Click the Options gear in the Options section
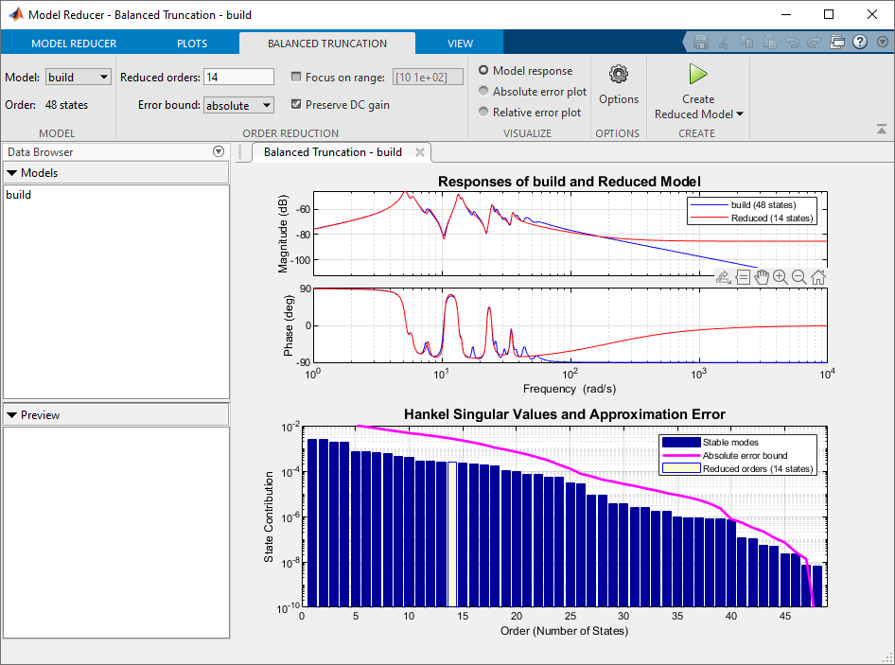 [618, 74]
